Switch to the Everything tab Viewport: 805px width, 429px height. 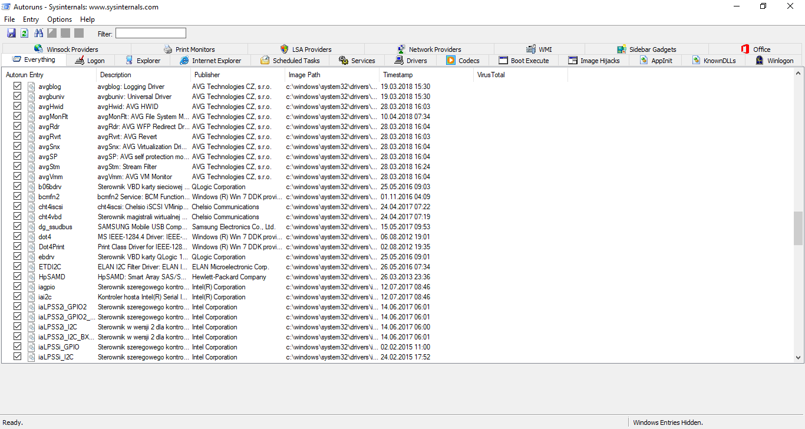tap(34, 60)
